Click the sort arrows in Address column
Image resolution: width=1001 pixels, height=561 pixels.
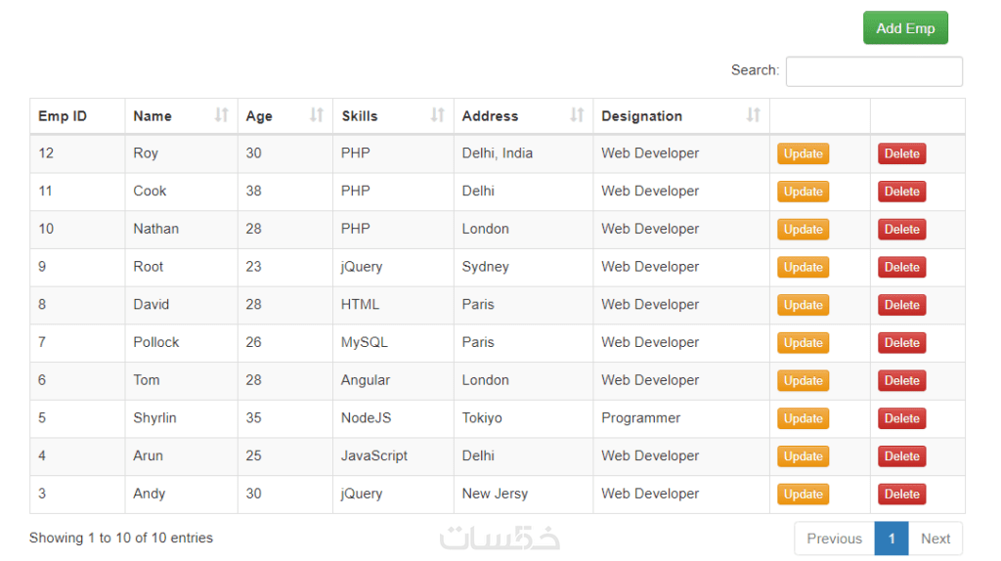point(577,115)
